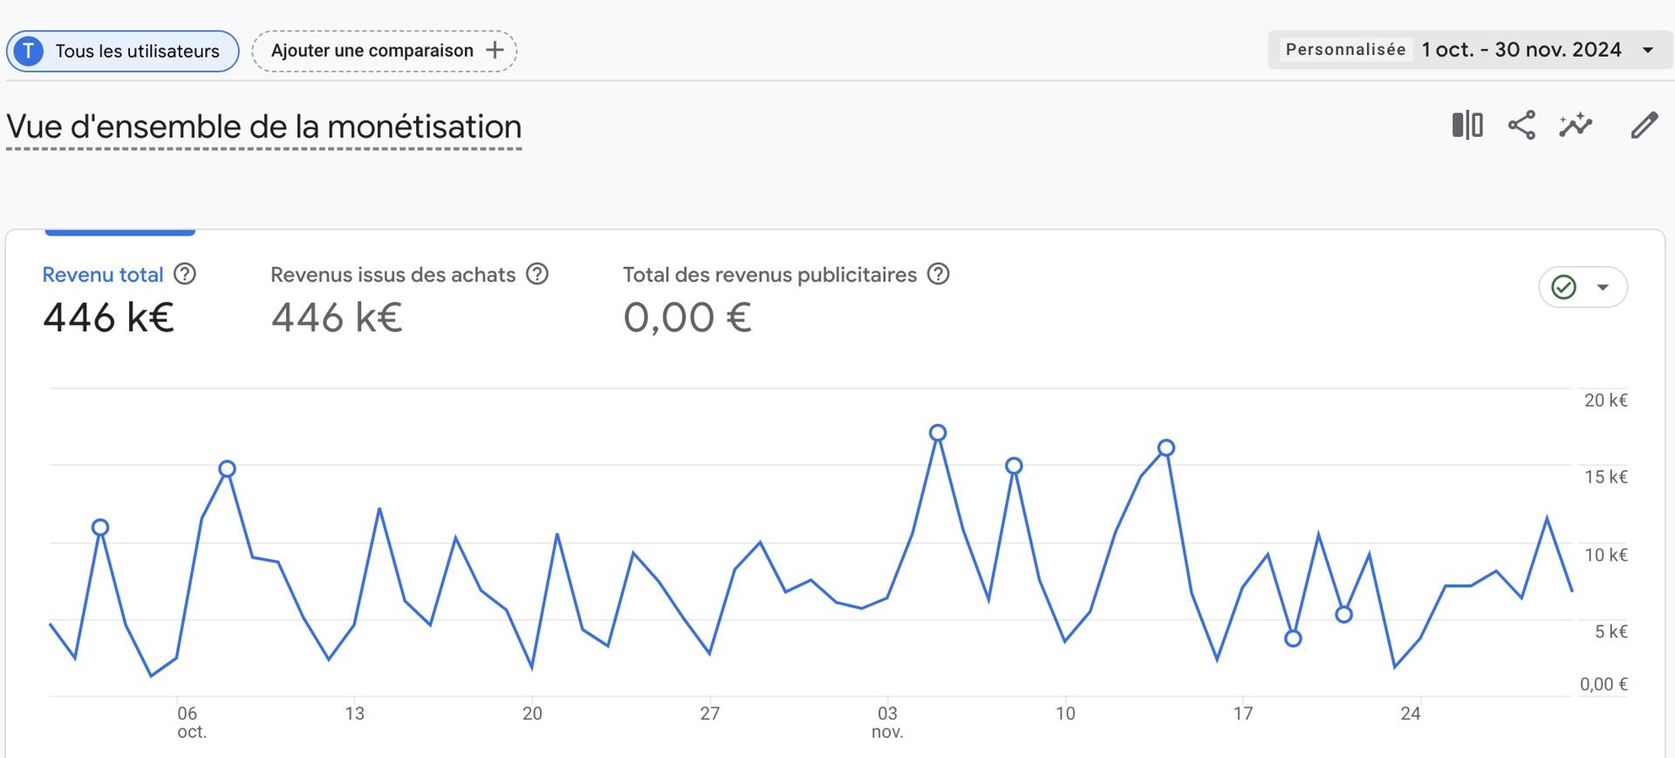Switch to Total des revenus publicitaires tab
The width and height of the screenshot is (1675, 758).
tap(786, 299)
